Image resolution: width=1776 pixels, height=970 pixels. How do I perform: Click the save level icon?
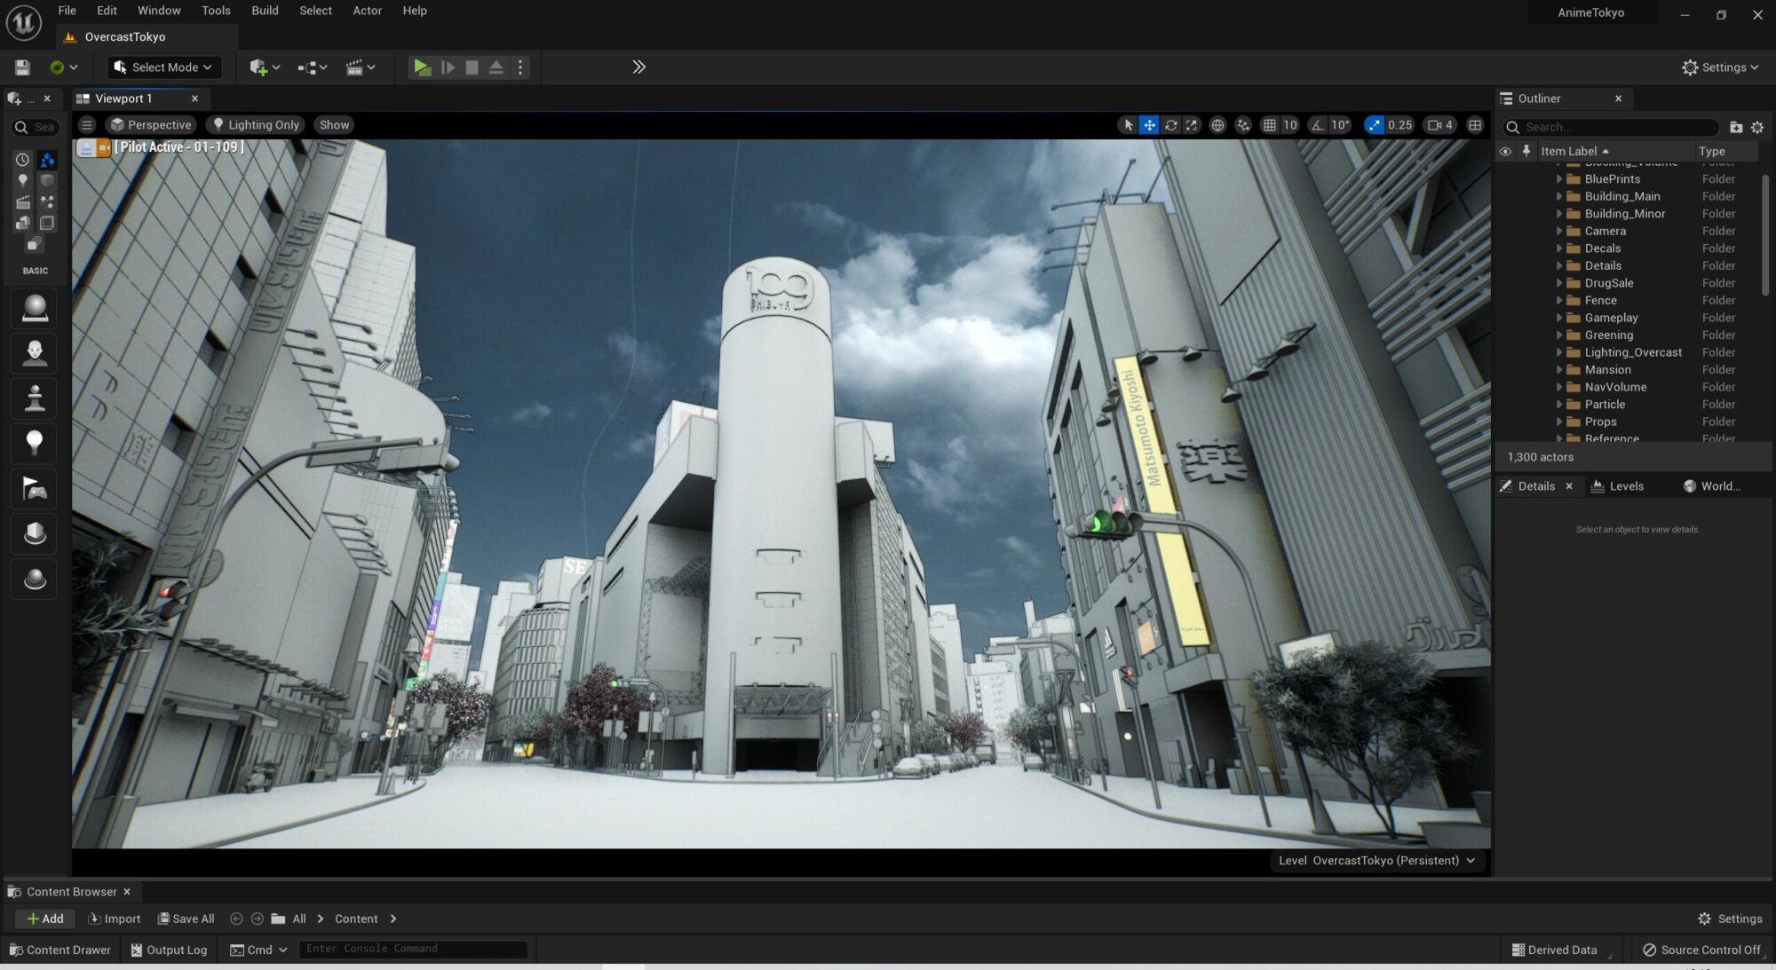click(22, 67)
